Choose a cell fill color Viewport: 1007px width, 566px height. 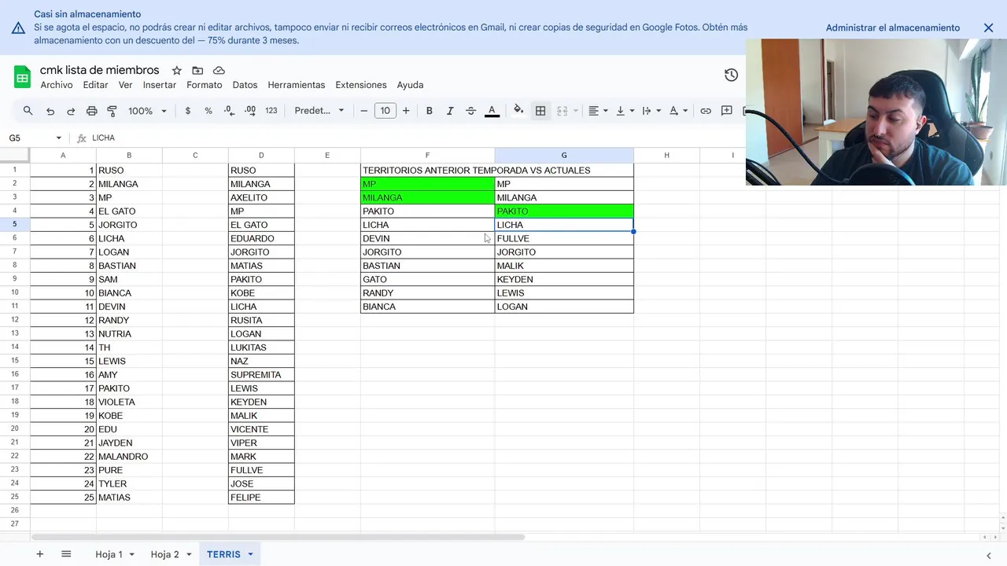(x=518, y=111)
